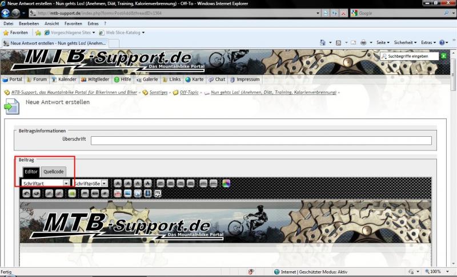The height and width of the screenshot is (277, 457).
Task: Click the redo icon in editor toolbar
Action: 36,194
